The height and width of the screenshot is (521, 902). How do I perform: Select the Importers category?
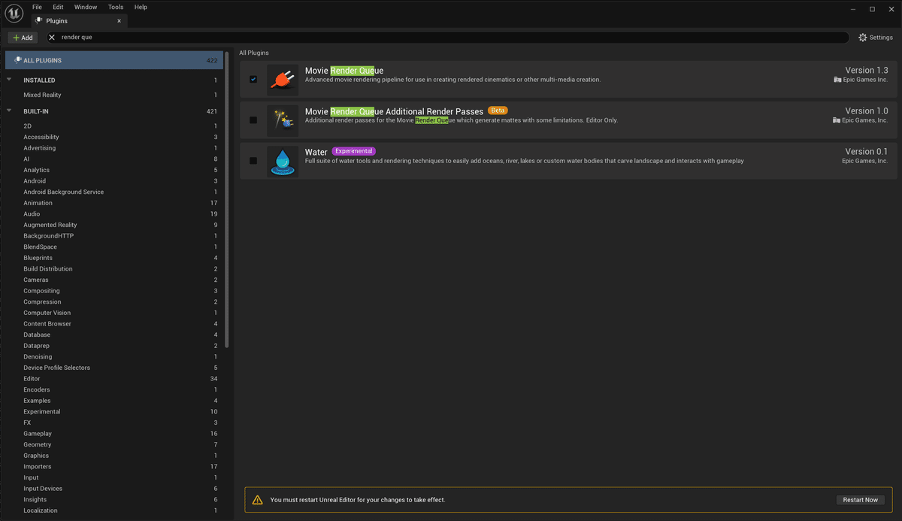tap(114, 466)
